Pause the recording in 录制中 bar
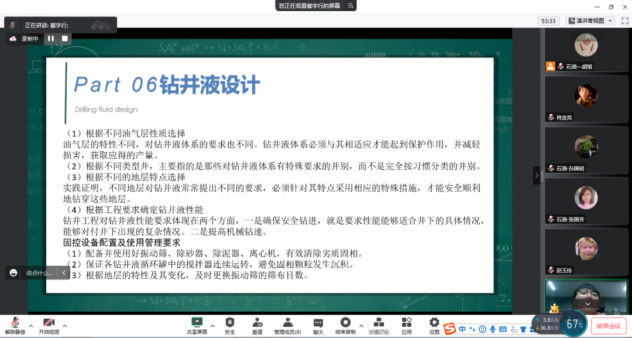 click(51, 39)
